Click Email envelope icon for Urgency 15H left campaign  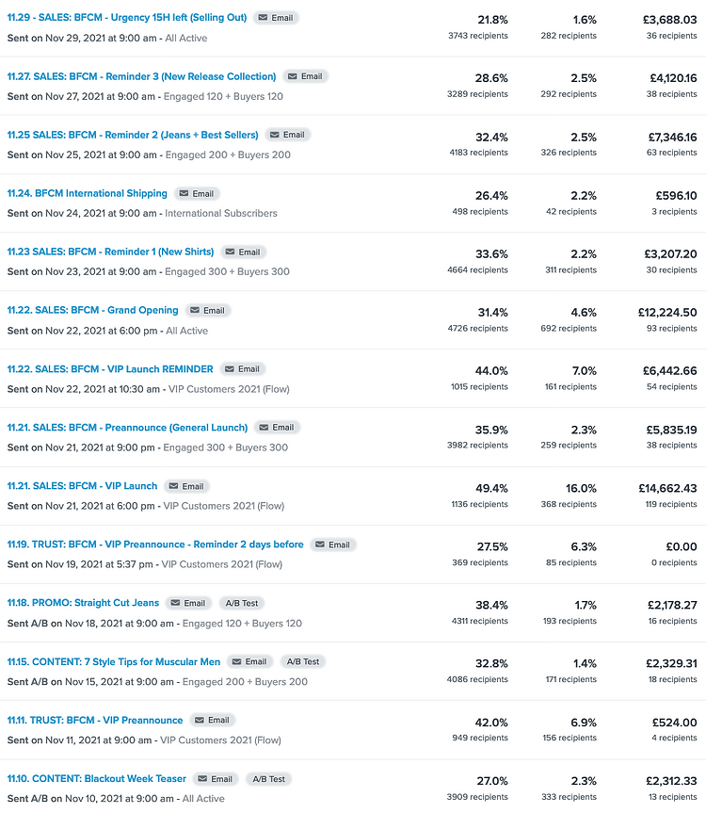tap(263, 18)
